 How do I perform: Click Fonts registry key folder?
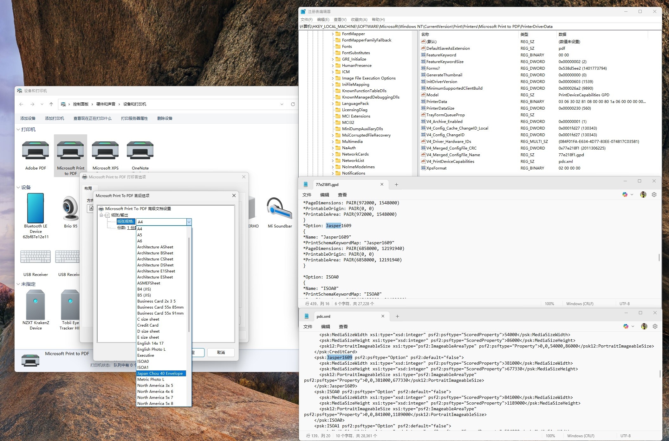pyautogui.click(x=347, y=46)
